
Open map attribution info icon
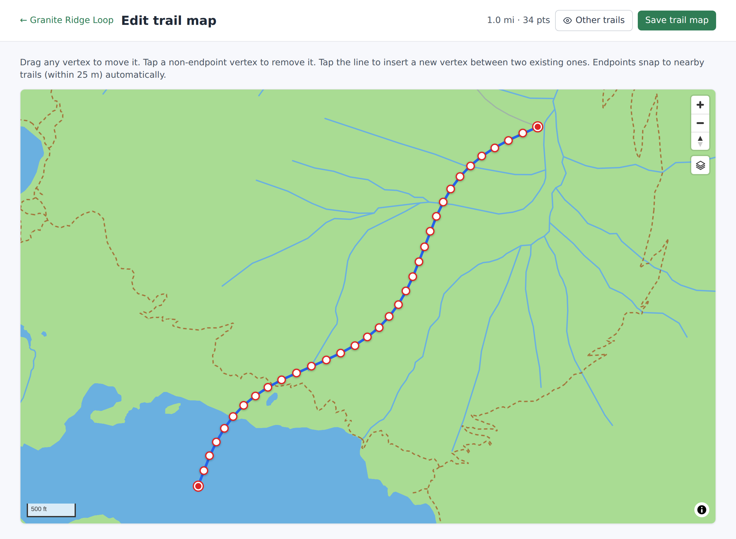pos(701,510)
